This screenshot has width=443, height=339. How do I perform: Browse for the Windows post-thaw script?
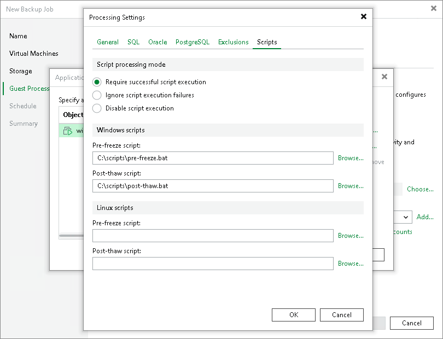click(350, 186)
